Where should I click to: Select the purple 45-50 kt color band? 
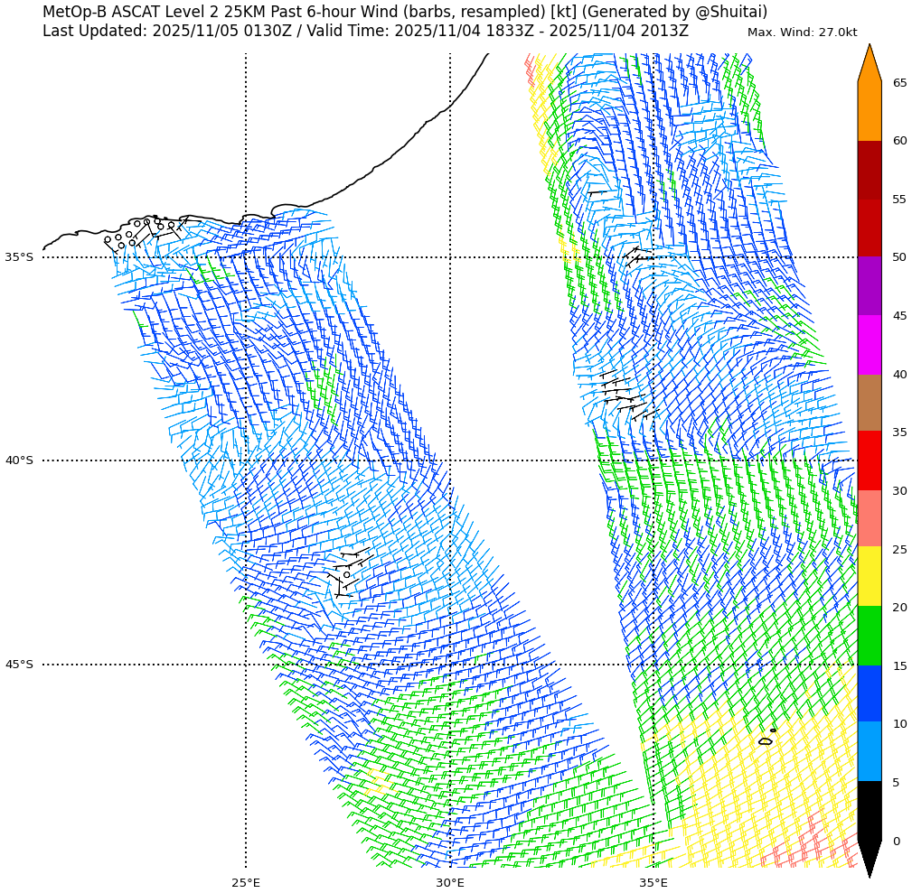869,286
